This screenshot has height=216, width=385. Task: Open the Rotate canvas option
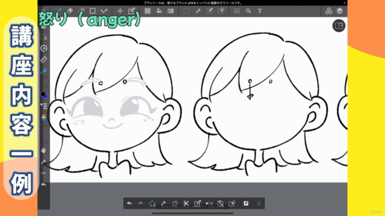coord(44,48)
